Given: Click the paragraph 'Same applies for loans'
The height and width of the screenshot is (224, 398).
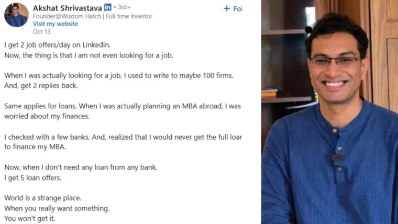Looking at the screenshot, I should click(x=123, y=111).
